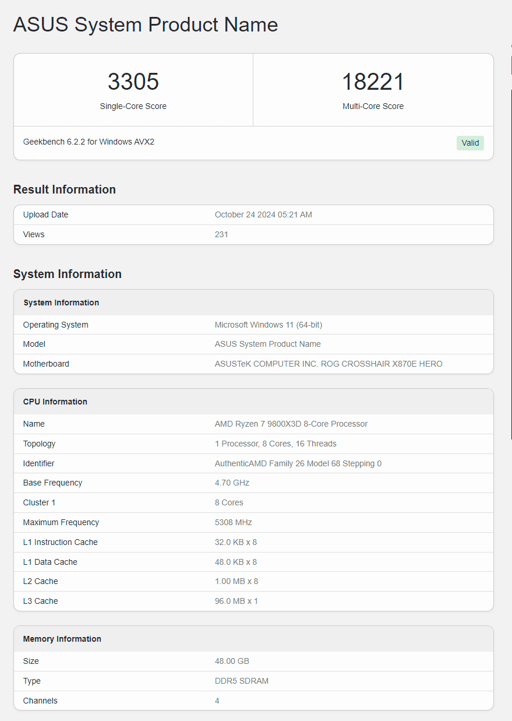Click the Result Information heading
Screen dimensions: 512x721
65,189
